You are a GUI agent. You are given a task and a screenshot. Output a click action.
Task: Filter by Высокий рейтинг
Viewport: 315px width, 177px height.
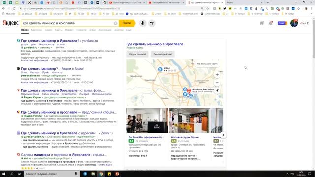pos(162,54)
